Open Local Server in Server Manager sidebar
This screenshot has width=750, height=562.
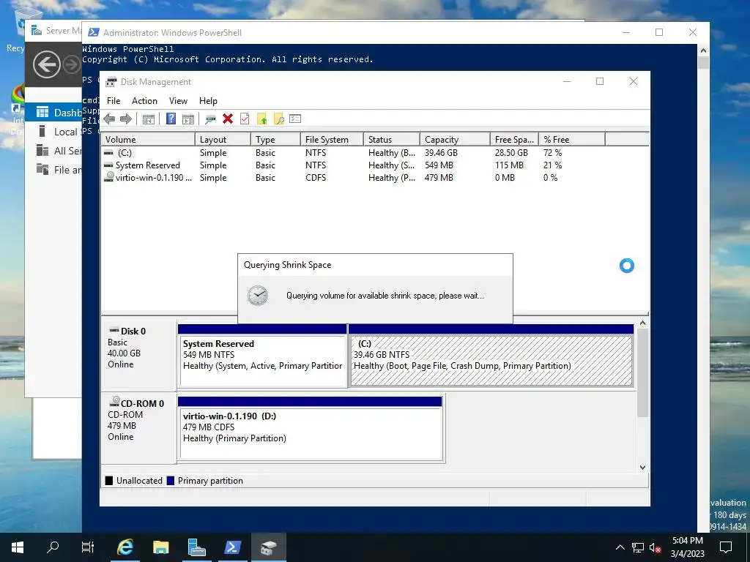pyautogui.click(x=53, y=132)
